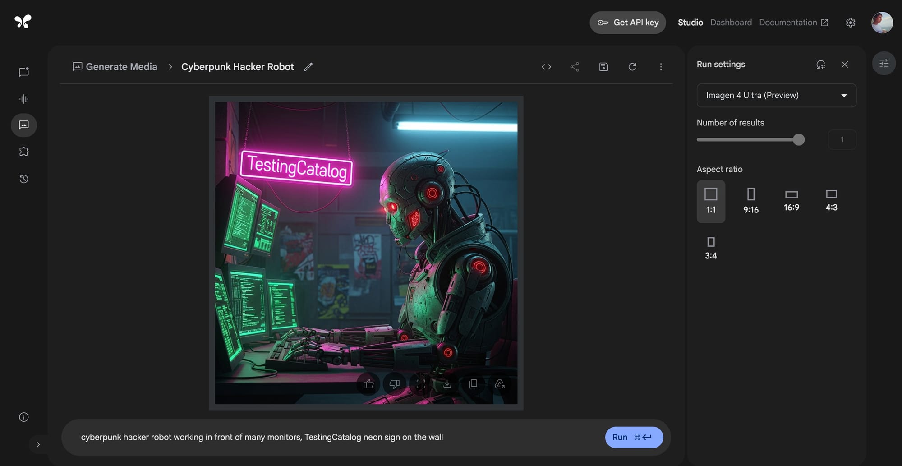The image size is (902, 466).
Task: Open History via the clock icon in sidebar
Action: pos(23,179)
